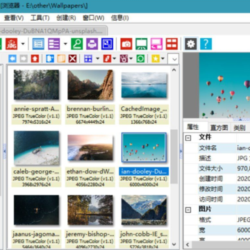
Task: Open dropdown arrow beside yellow star icon
Action: coord(162,59)
